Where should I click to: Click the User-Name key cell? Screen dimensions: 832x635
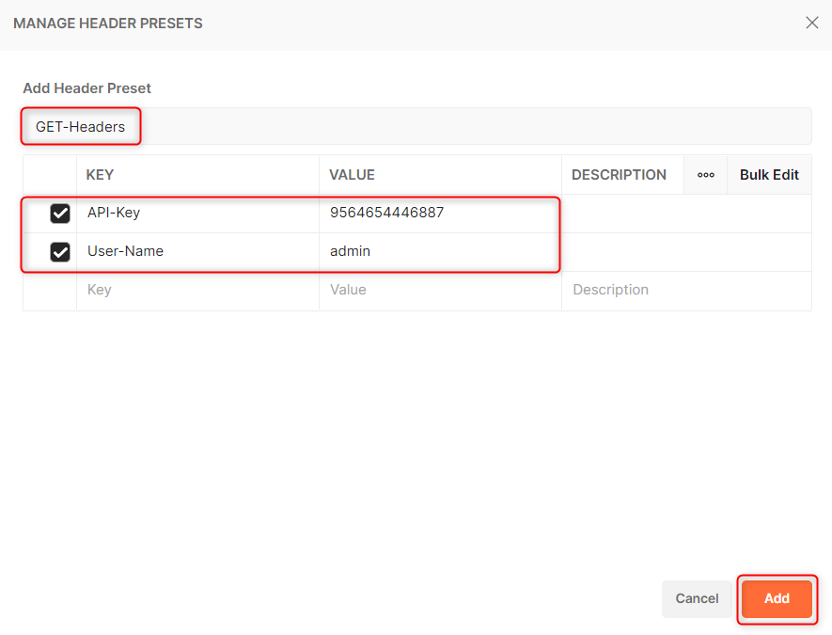coord(127,252)
